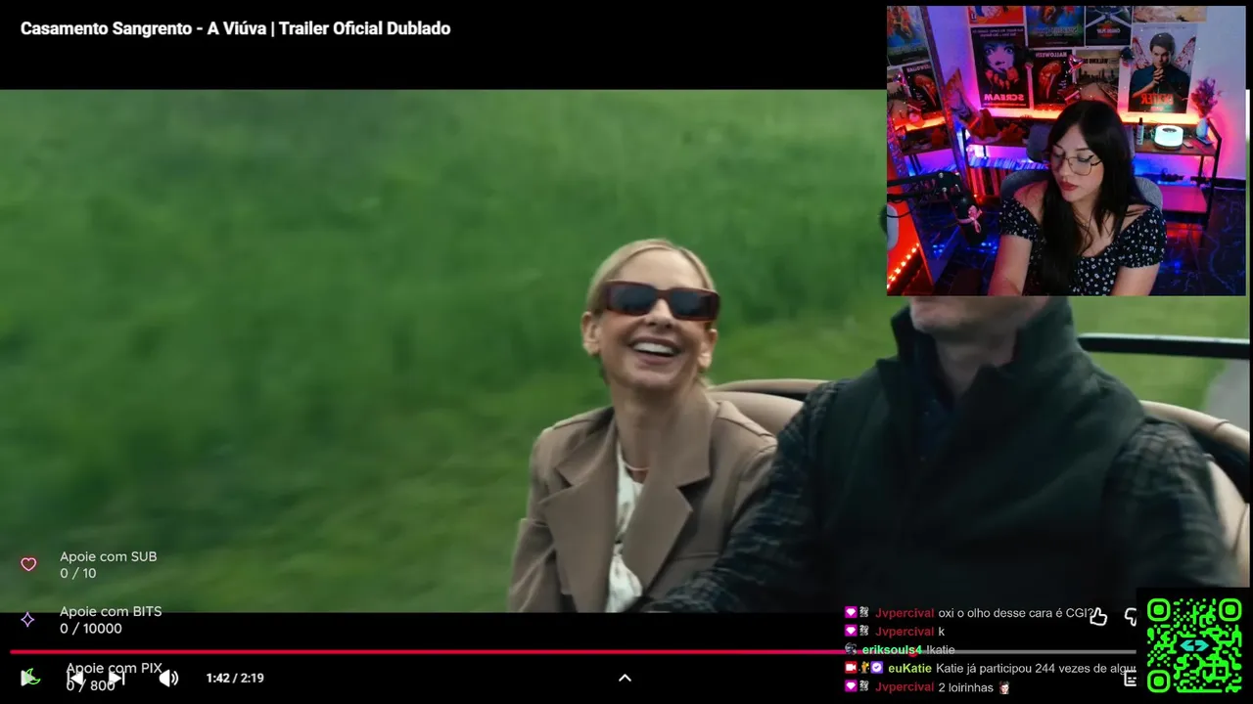Viewport: 1253px width, 704px height.
Task: Skip to the next video
Action: 116,678
